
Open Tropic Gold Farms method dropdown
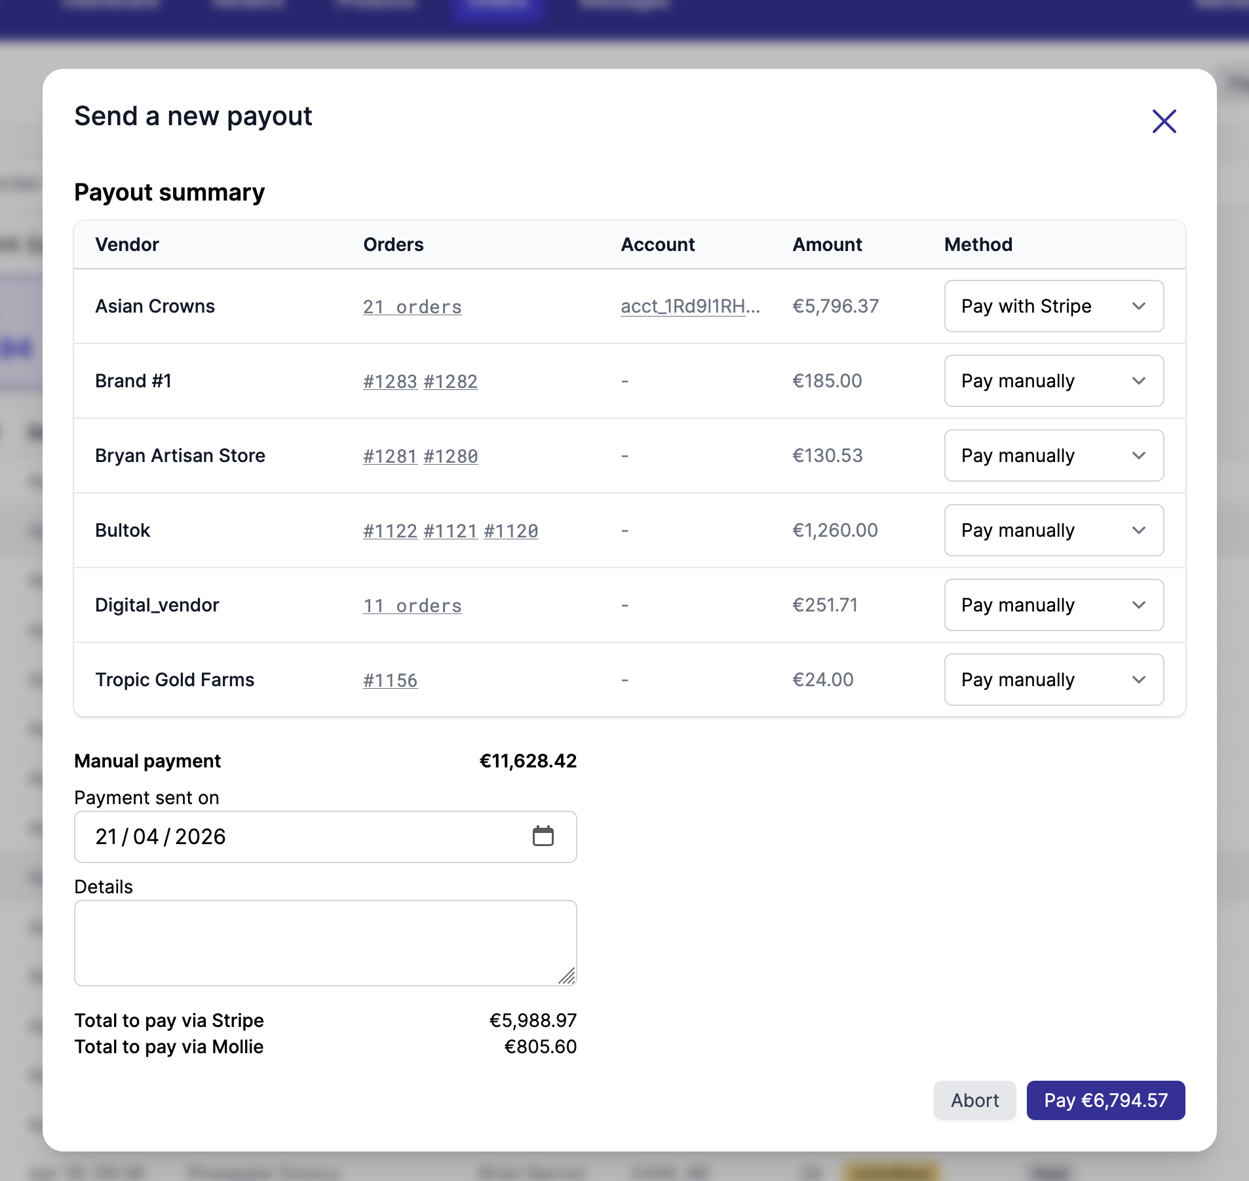pos(1052,680)
